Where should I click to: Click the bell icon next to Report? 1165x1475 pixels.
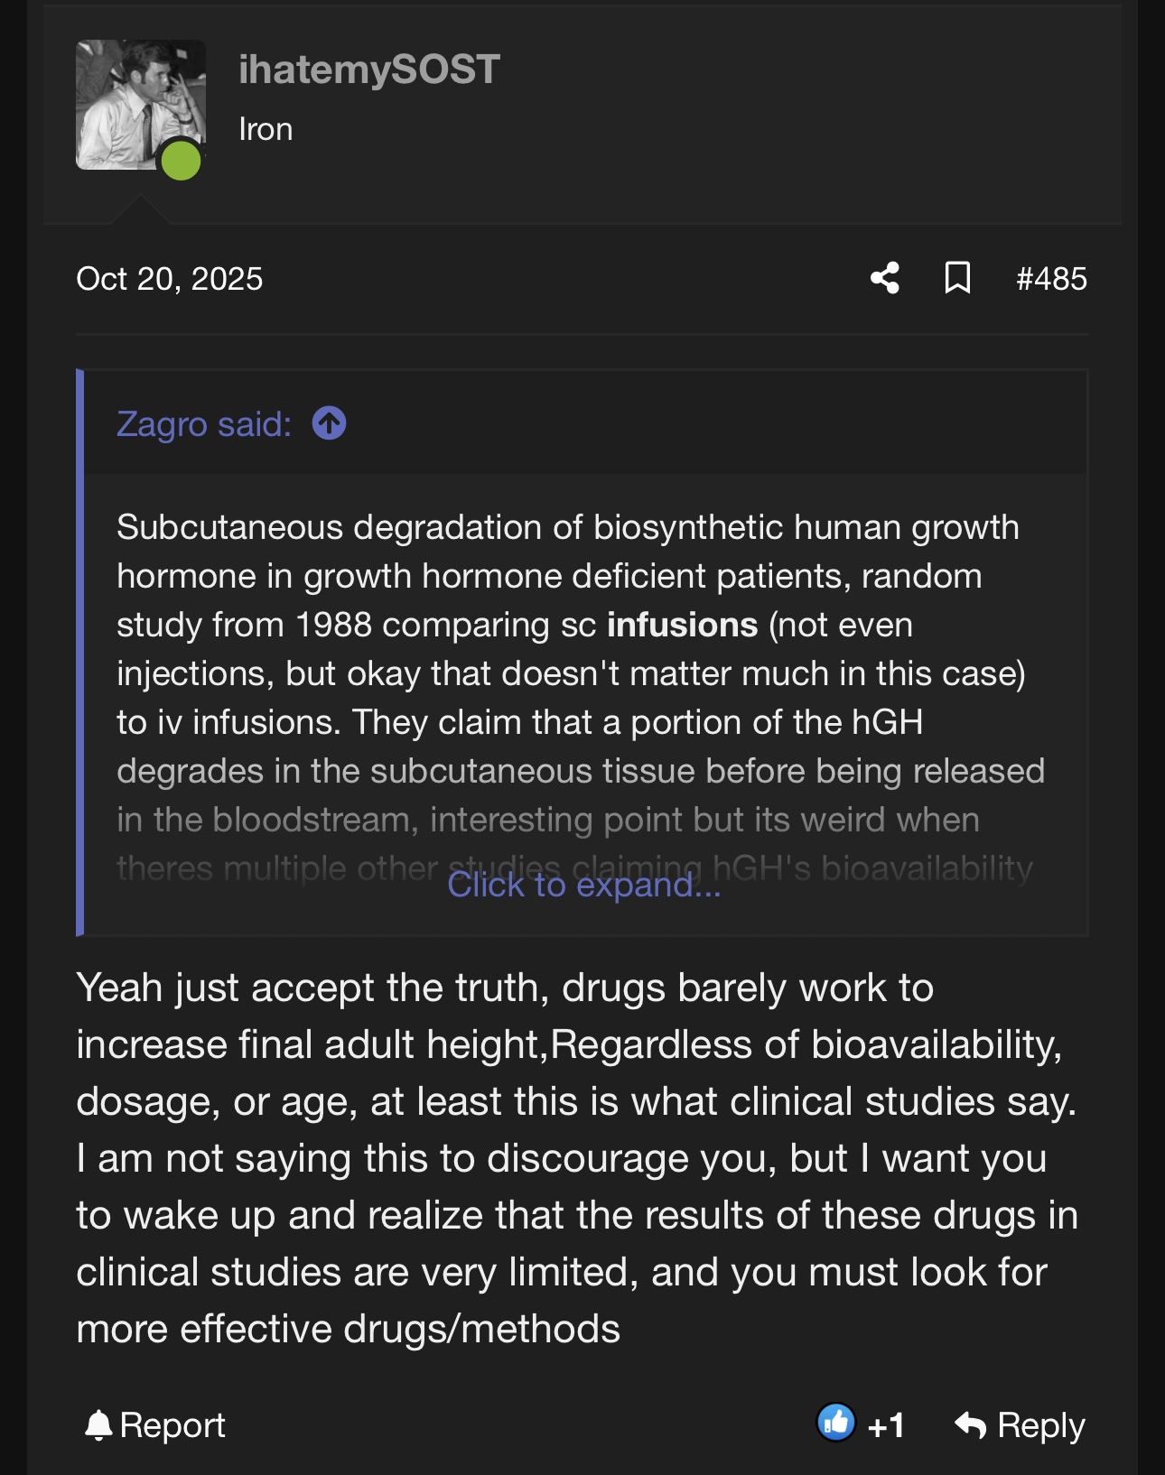point(98,1425)
